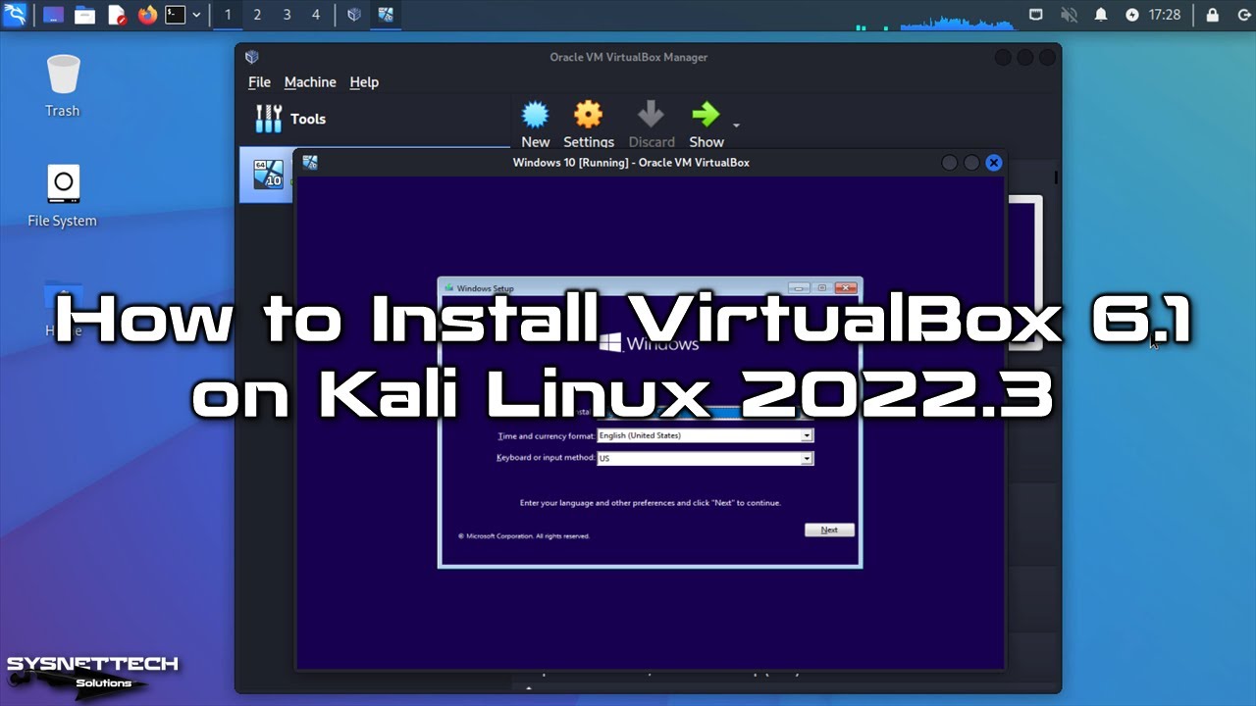The height and width of the screenshot is (706, 1256).
Task: Click the New machine toolbar button
Action: tap(535, 125)
